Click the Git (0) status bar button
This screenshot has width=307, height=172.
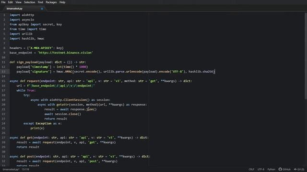point(299,169)
